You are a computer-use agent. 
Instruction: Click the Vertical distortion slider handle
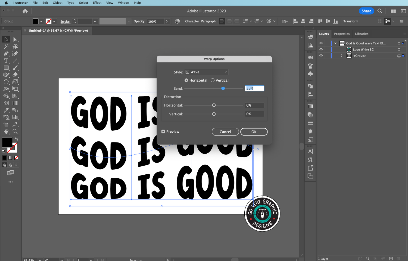tap(214, 114)
